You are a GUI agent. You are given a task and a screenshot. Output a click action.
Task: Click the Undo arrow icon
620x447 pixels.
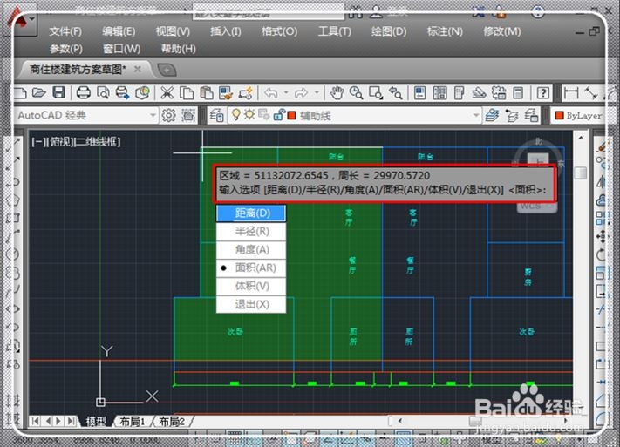pos(271,93)
